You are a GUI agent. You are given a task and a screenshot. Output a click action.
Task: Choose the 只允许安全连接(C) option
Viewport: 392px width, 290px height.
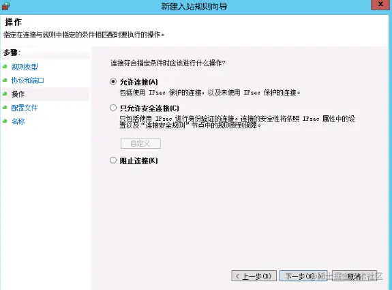pos(113,108)
